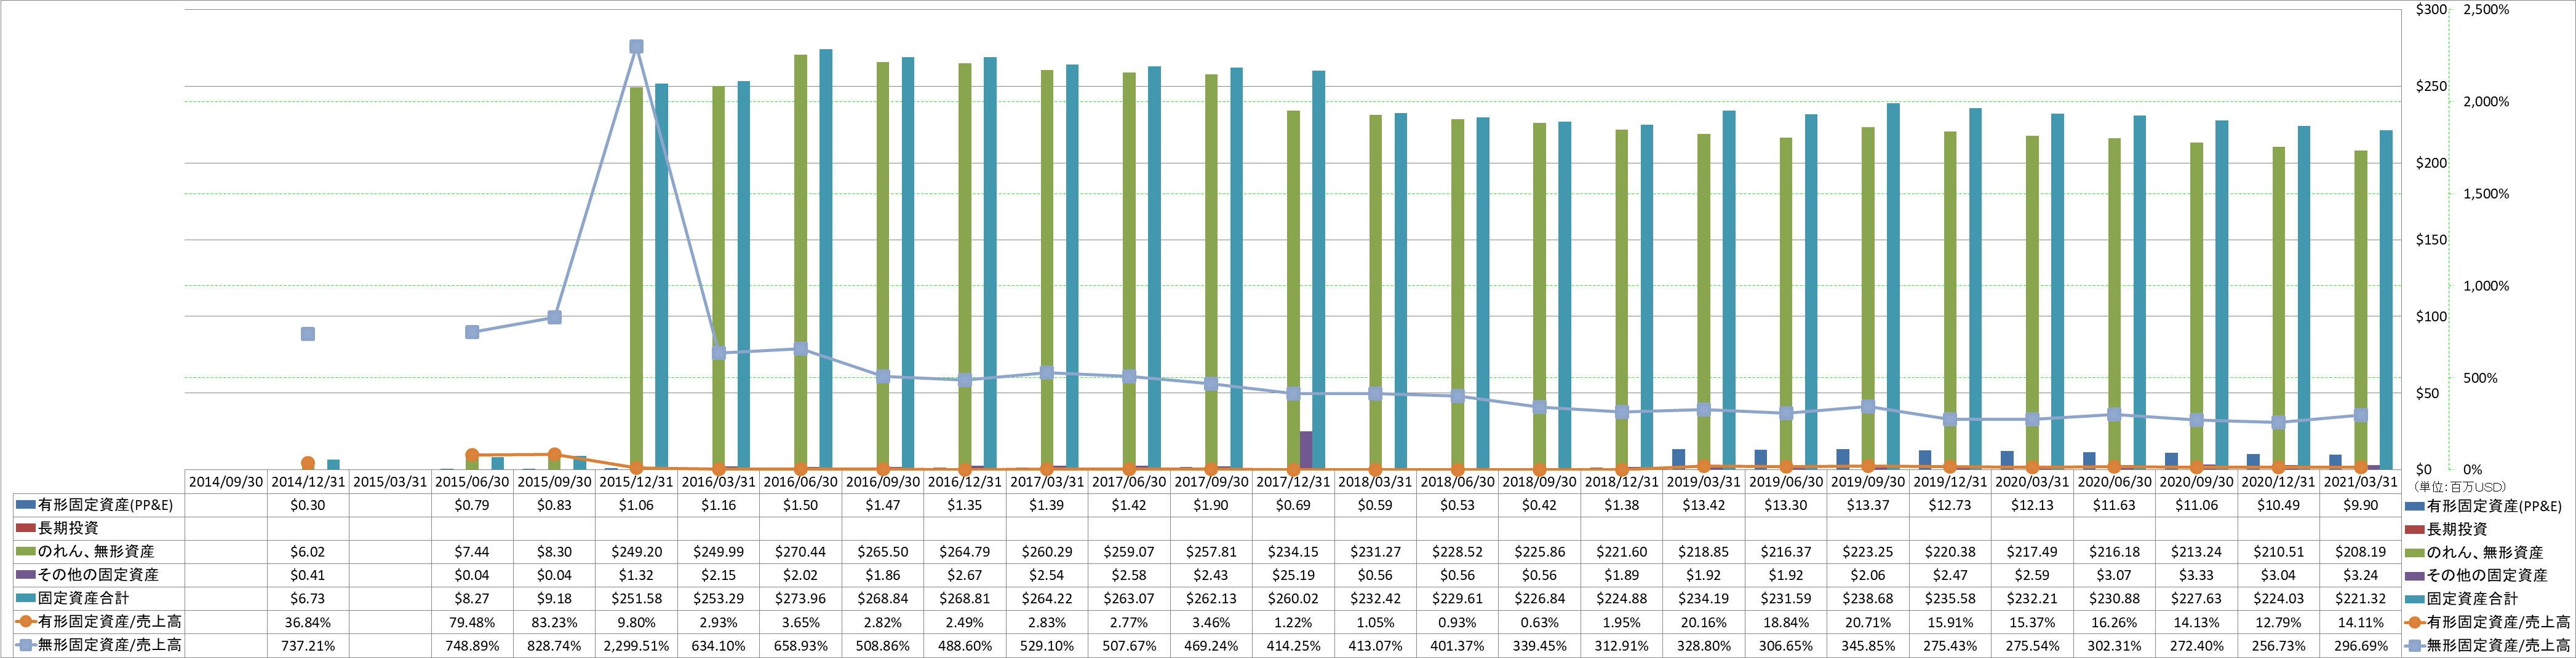This screenshot has width=2576, height=658.
Task: Click the $270.44 cell
Action: coord(800,552)
